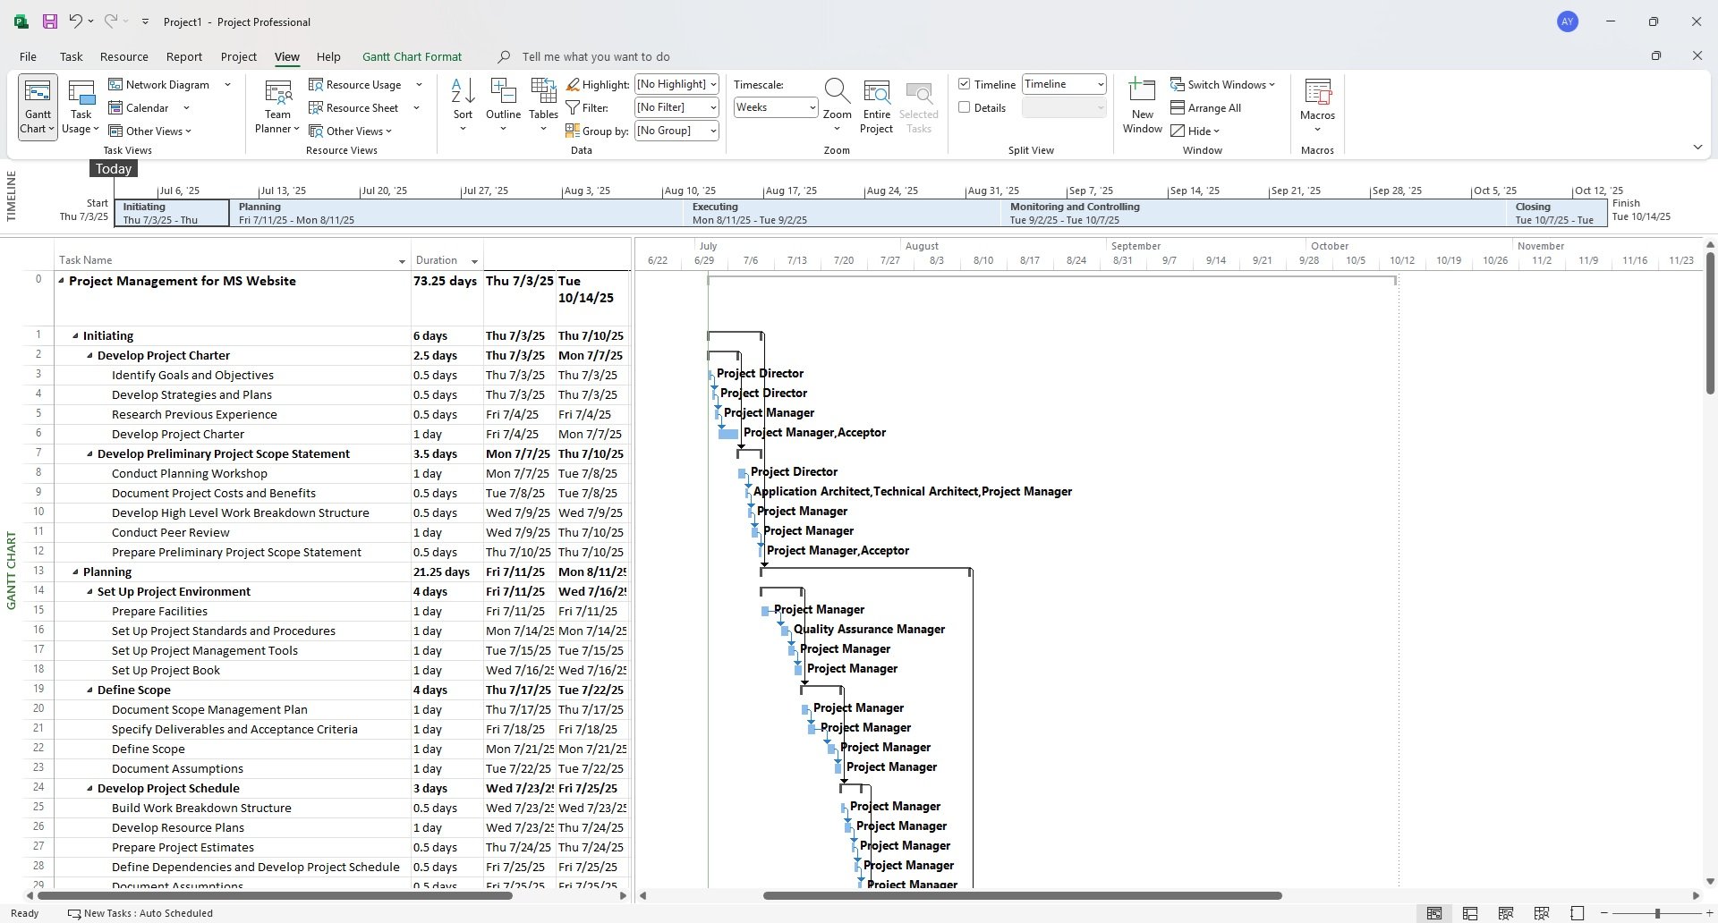
Task: Click the Report view shortcut in status bar
Action: click(1578, 913)
